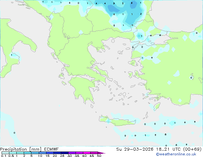This screenshot has width=203, height=157.
Task: Click the 45–50 mm legend swatch
Action: [x=94, y=153]
